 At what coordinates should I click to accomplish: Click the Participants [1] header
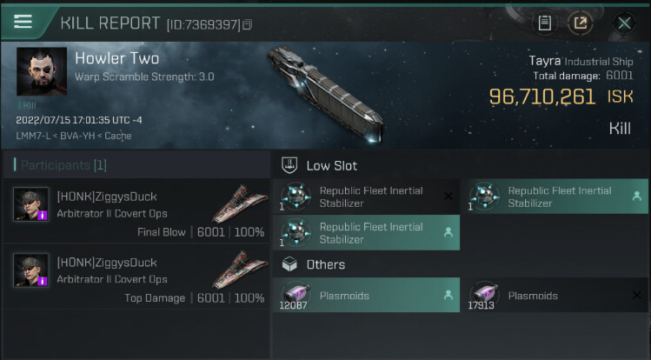point(63,164)
